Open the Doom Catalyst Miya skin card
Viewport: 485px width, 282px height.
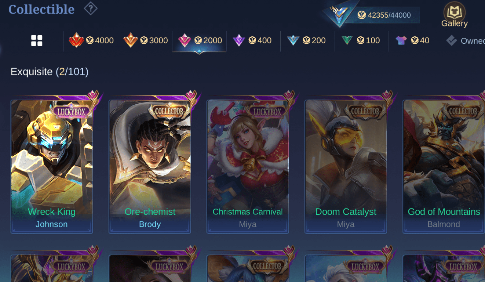pyautogui.click(x=346, y=166)
